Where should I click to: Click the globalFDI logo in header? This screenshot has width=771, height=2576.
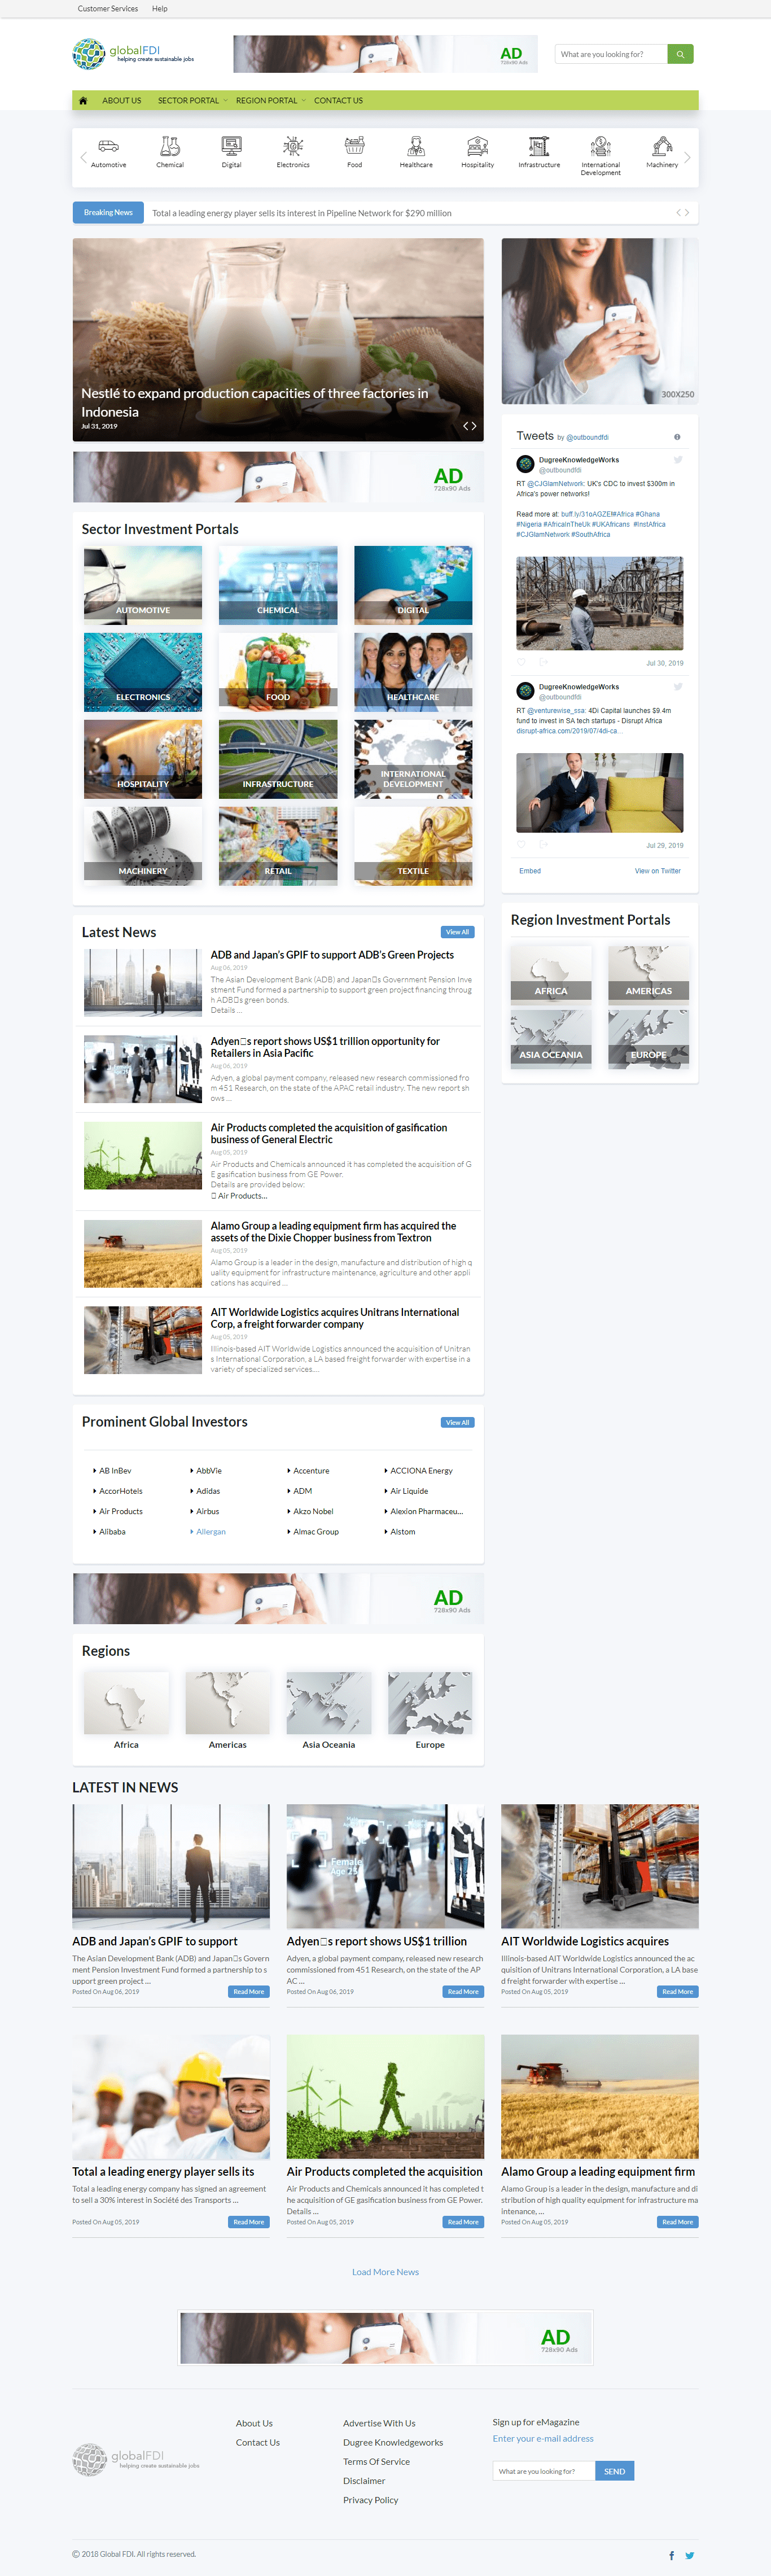click(133, 54)
